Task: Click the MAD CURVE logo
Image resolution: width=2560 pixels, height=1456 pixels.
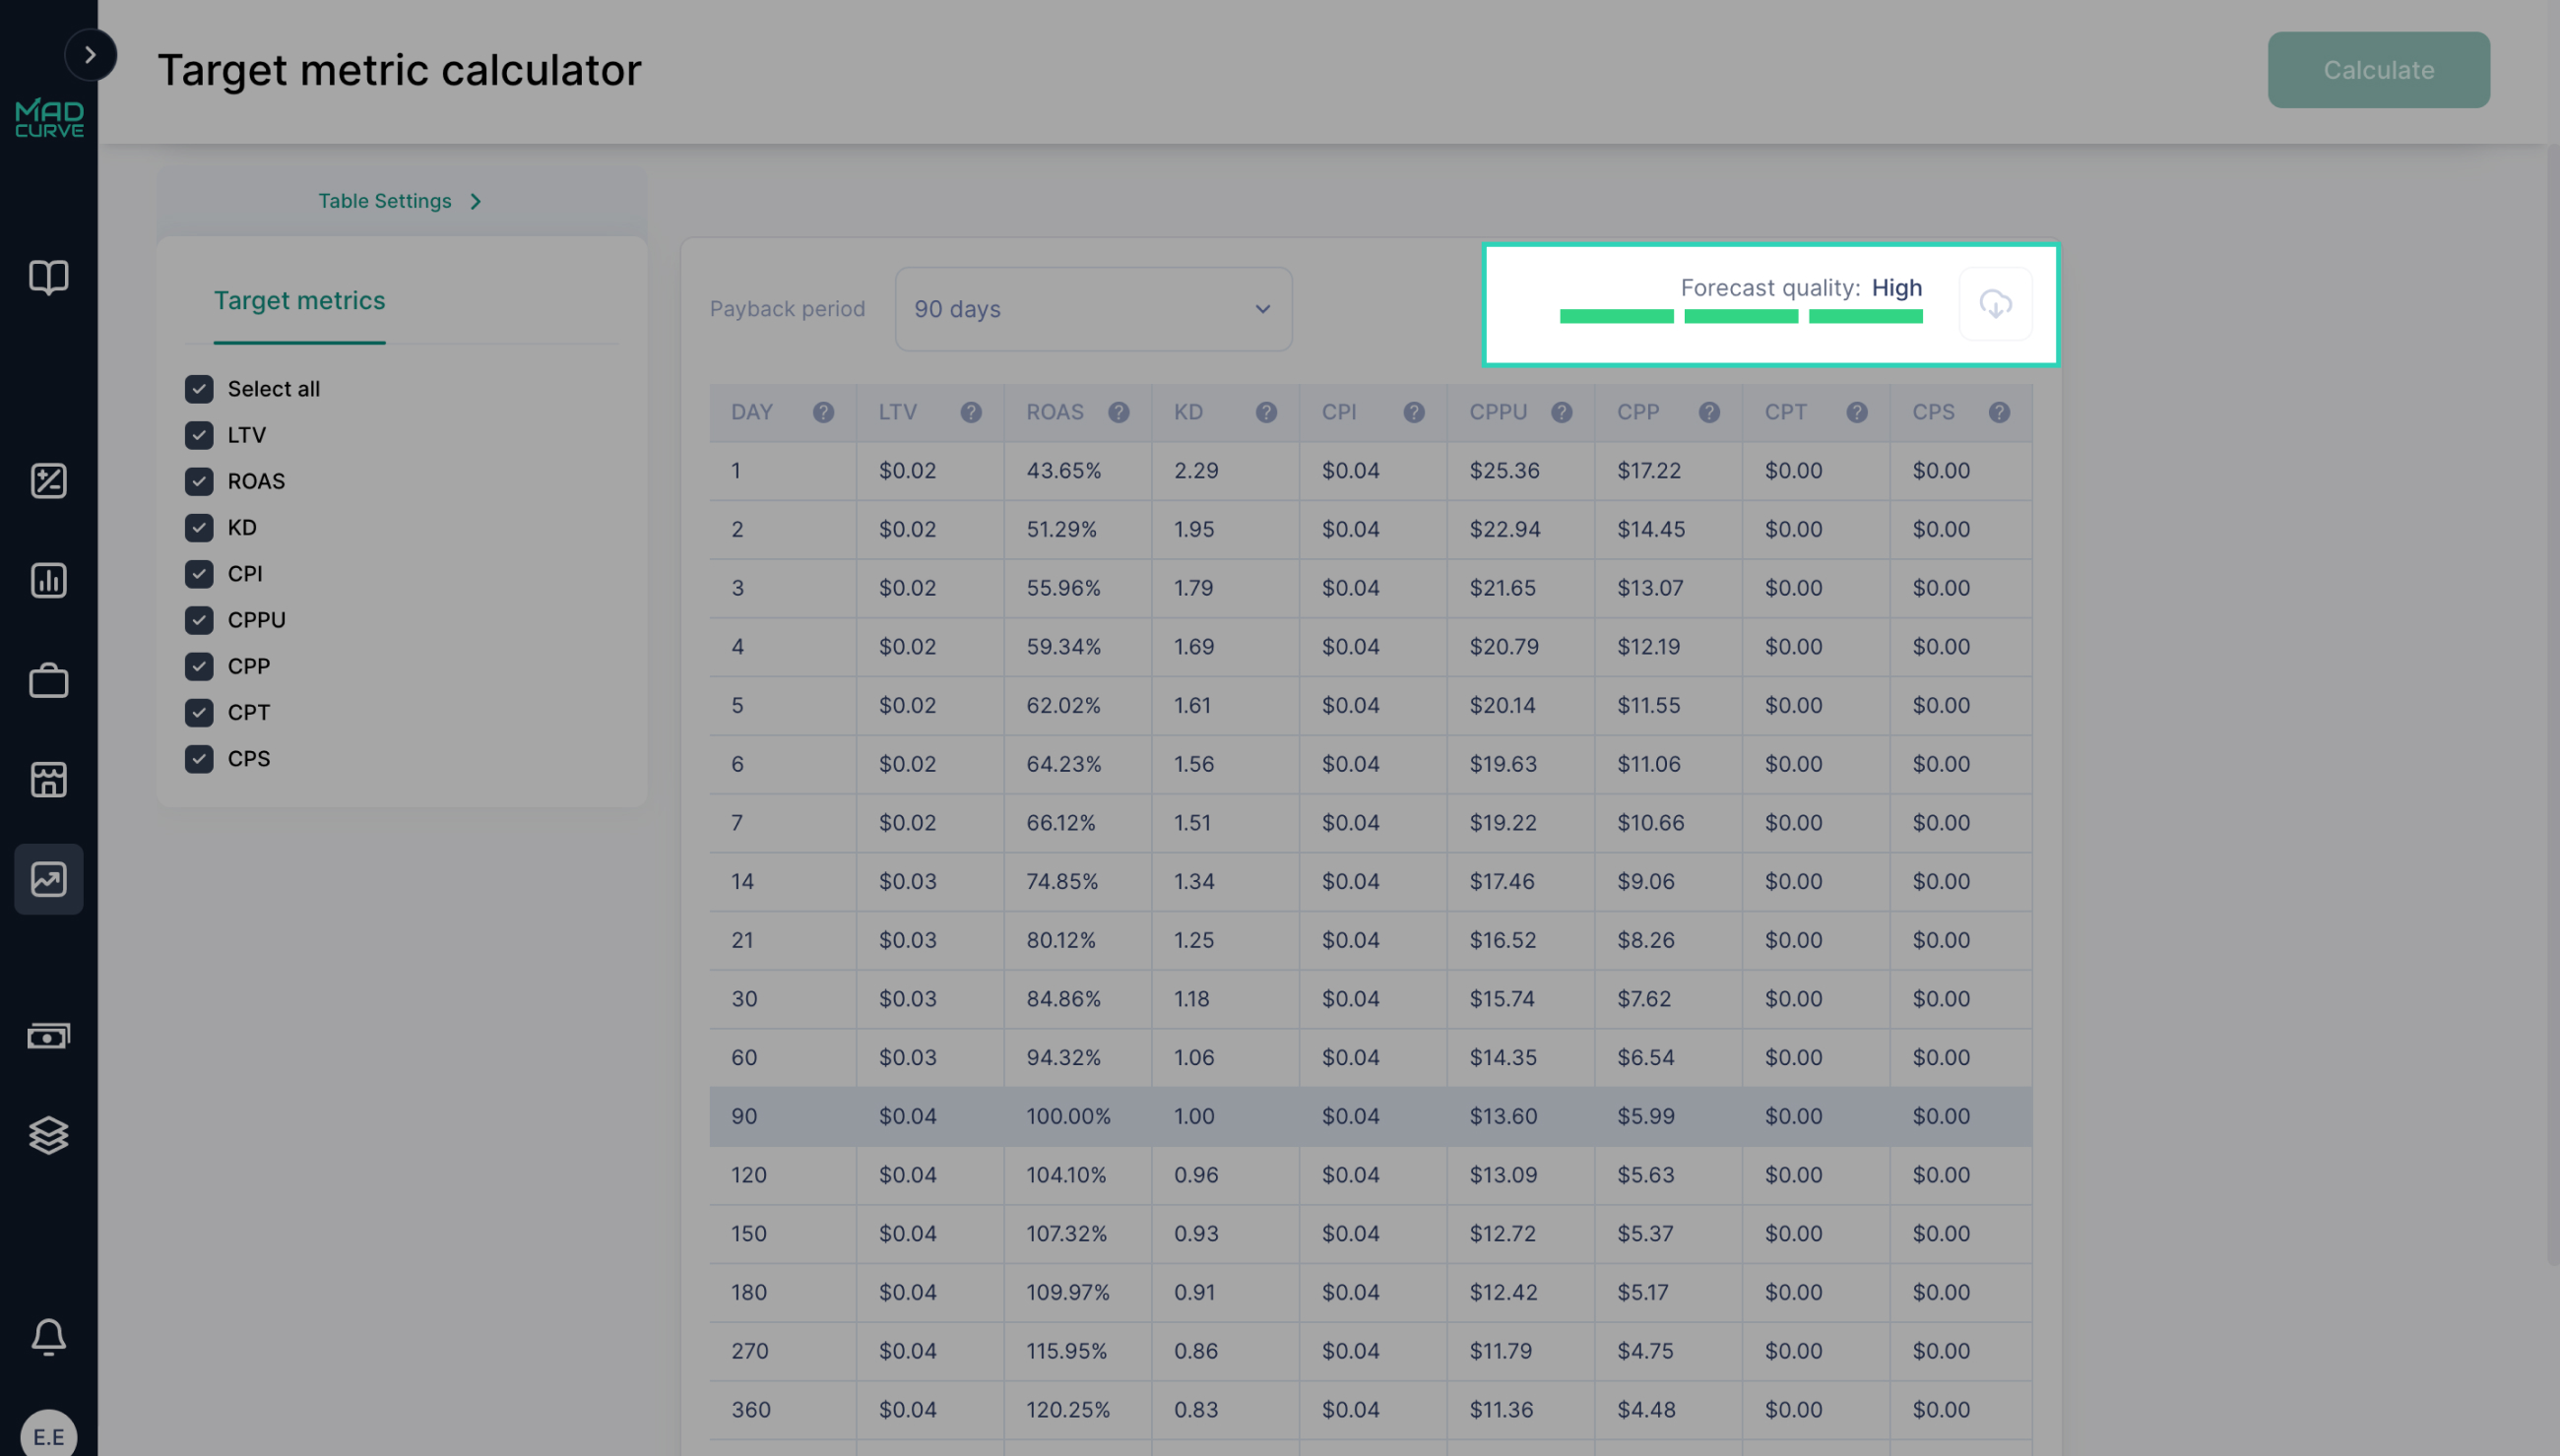Action: pyautogui.click(x=49, y=117)
